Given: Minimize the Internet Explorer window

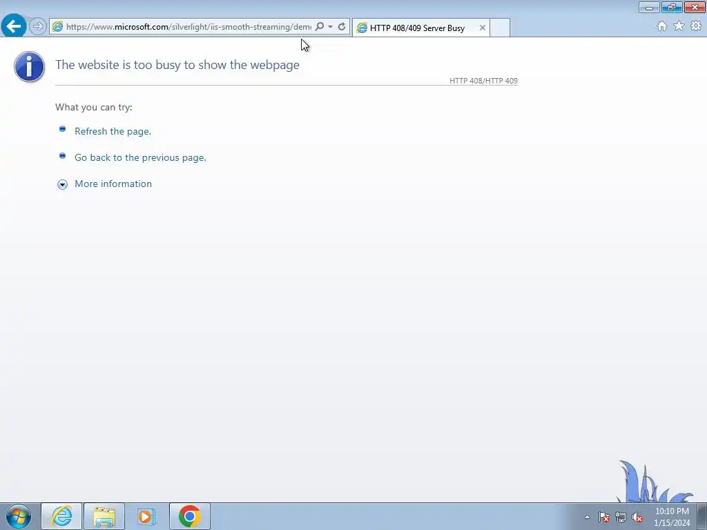Looking at the screenshot, I should 649,7.
